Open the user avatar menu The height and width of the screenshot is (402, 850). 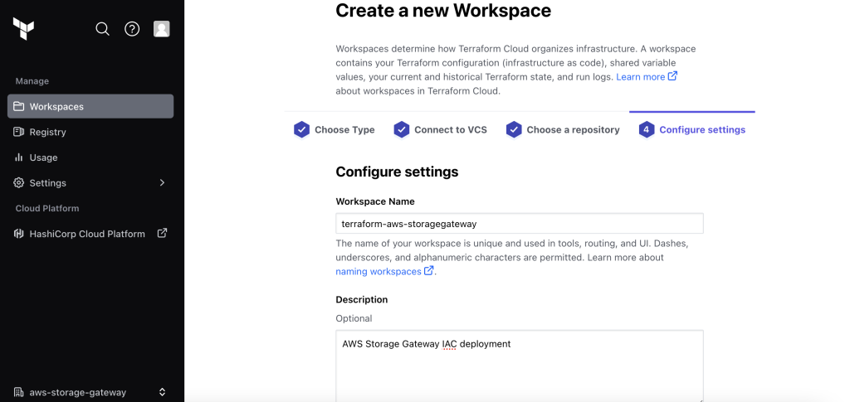pos(162,29)
